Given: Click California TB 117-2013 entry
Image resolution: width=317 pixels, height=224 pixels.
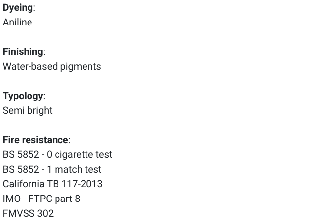Looking at the screenshot, I should coord(53,184).
